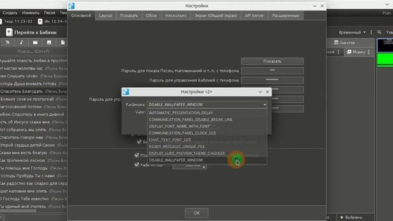The image size is (393, 221).
Task: Switch to the Layout tab
Action: point(105,15)
